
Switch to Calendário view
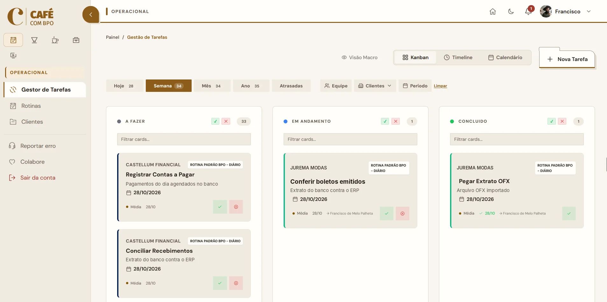pos(505,58)
